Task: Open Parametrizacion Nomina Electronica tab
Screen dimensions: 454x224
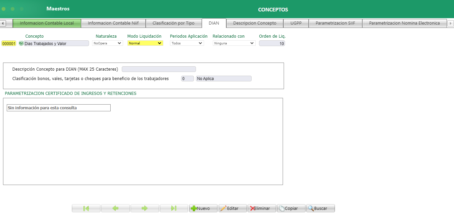Action: (404, 23)
